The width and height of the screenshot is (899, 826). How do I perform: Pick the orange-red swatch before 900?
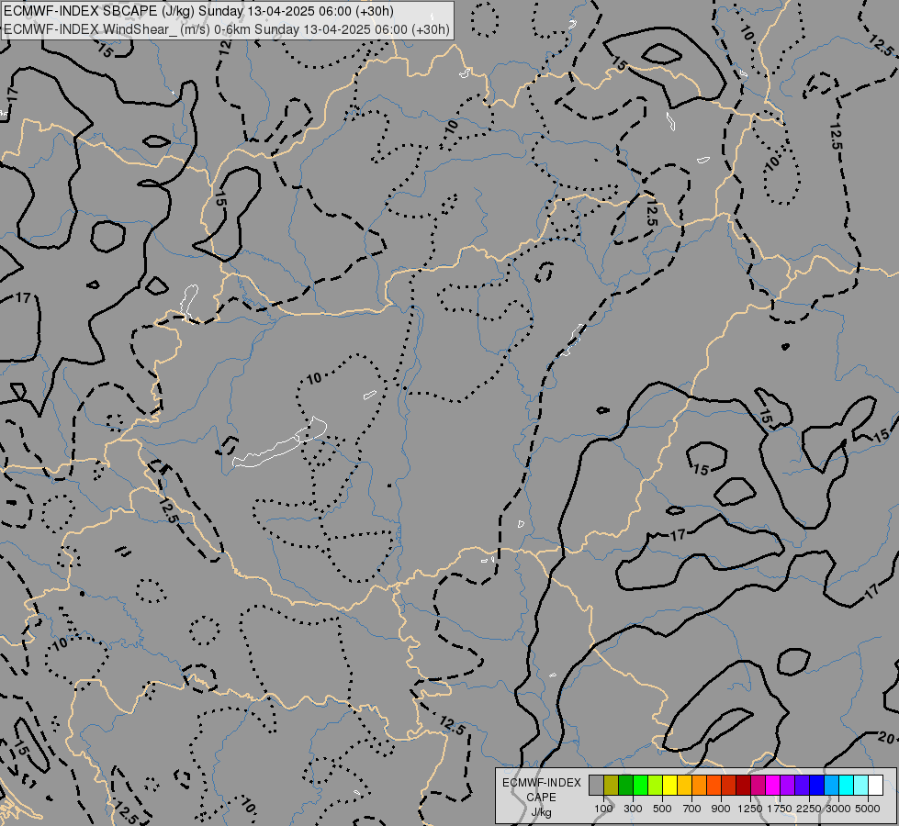[714, 785]
